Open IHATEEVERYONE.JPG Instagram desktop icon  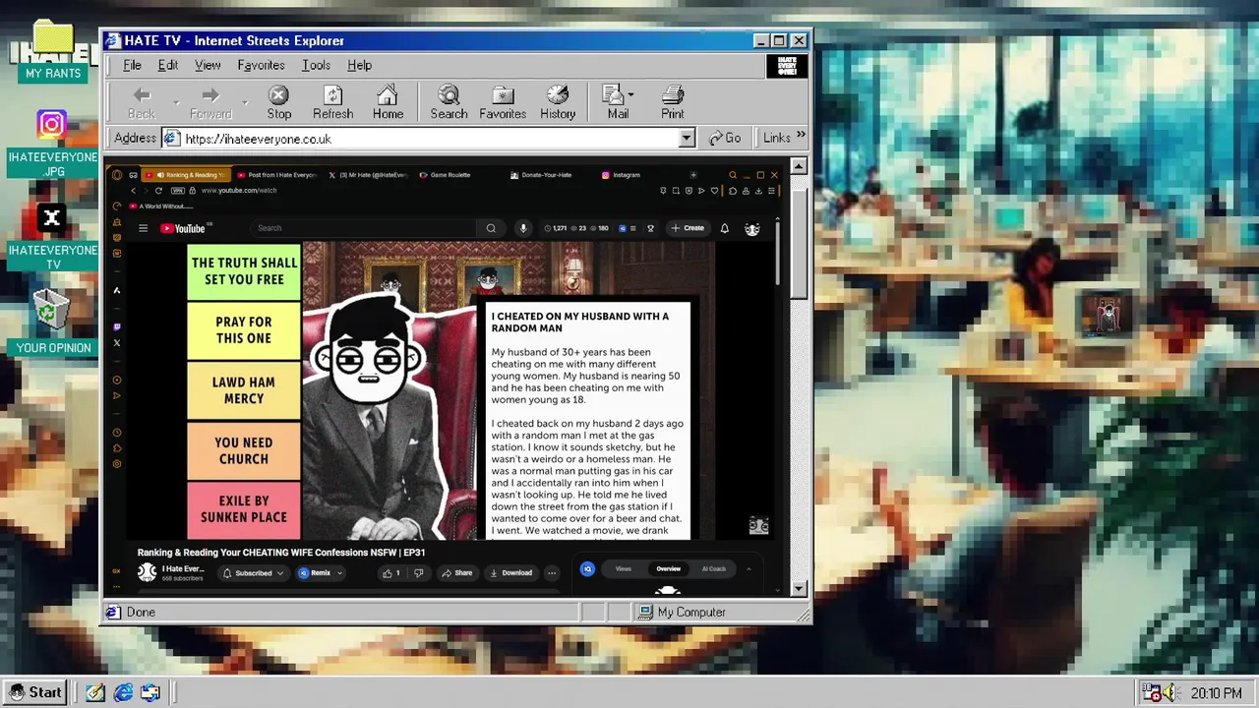52,144
